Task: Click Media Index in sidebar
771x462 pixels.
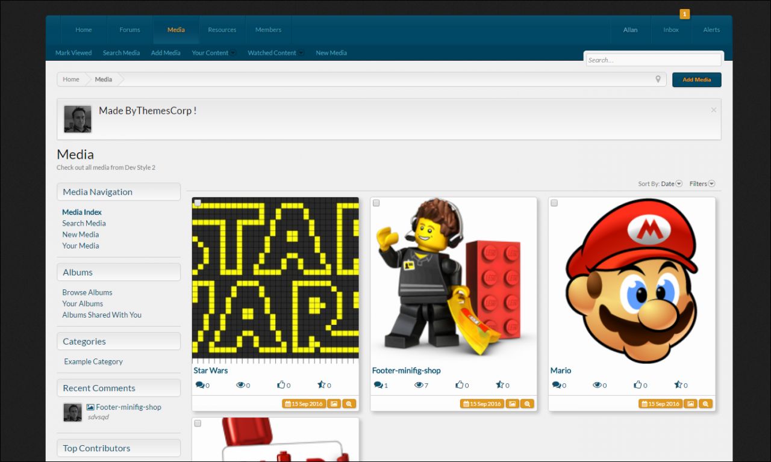Action: (82, 212)
